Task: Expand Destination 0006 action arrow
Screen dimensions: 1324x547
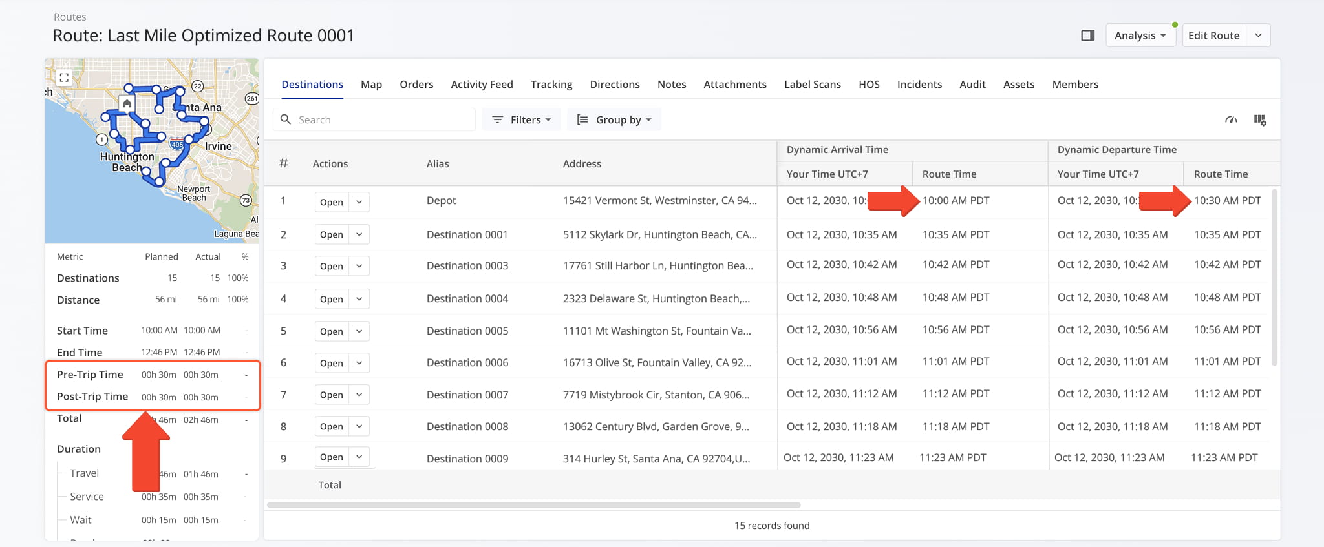Action: [x=359, y=363]
